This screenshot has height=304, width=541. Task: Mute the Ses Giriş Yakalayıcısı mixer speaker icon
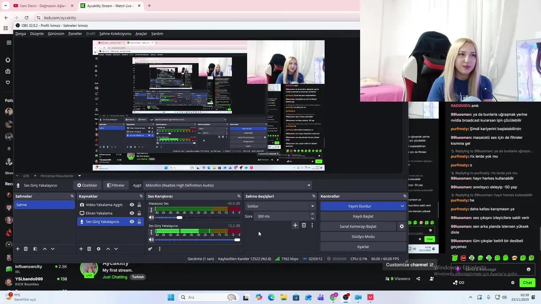click(151, 240)
